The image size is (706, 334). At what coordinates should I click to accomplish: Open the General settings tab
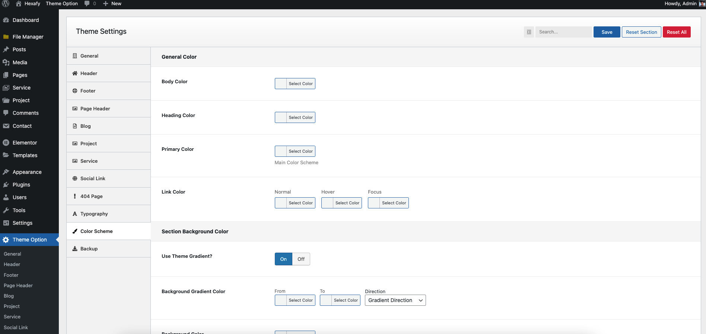click(x=108, y=56)
